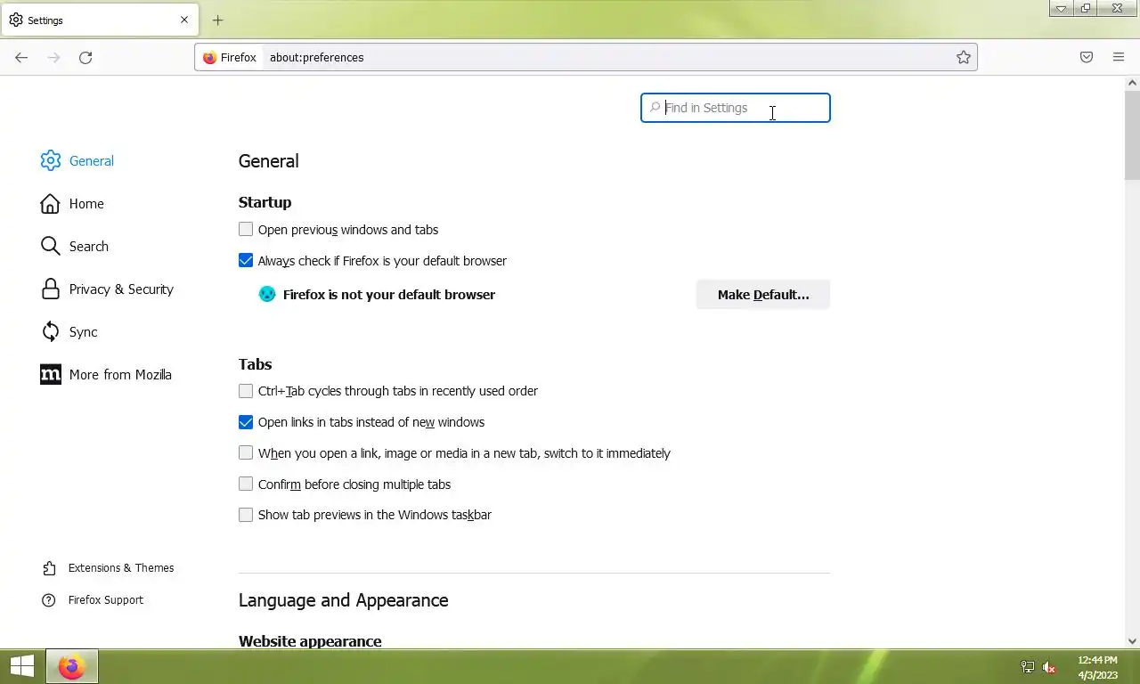Enable Ctrl+Tab cycles through tabs option
This screenshot has width=1140, height=684.
[x=246, y=390]
